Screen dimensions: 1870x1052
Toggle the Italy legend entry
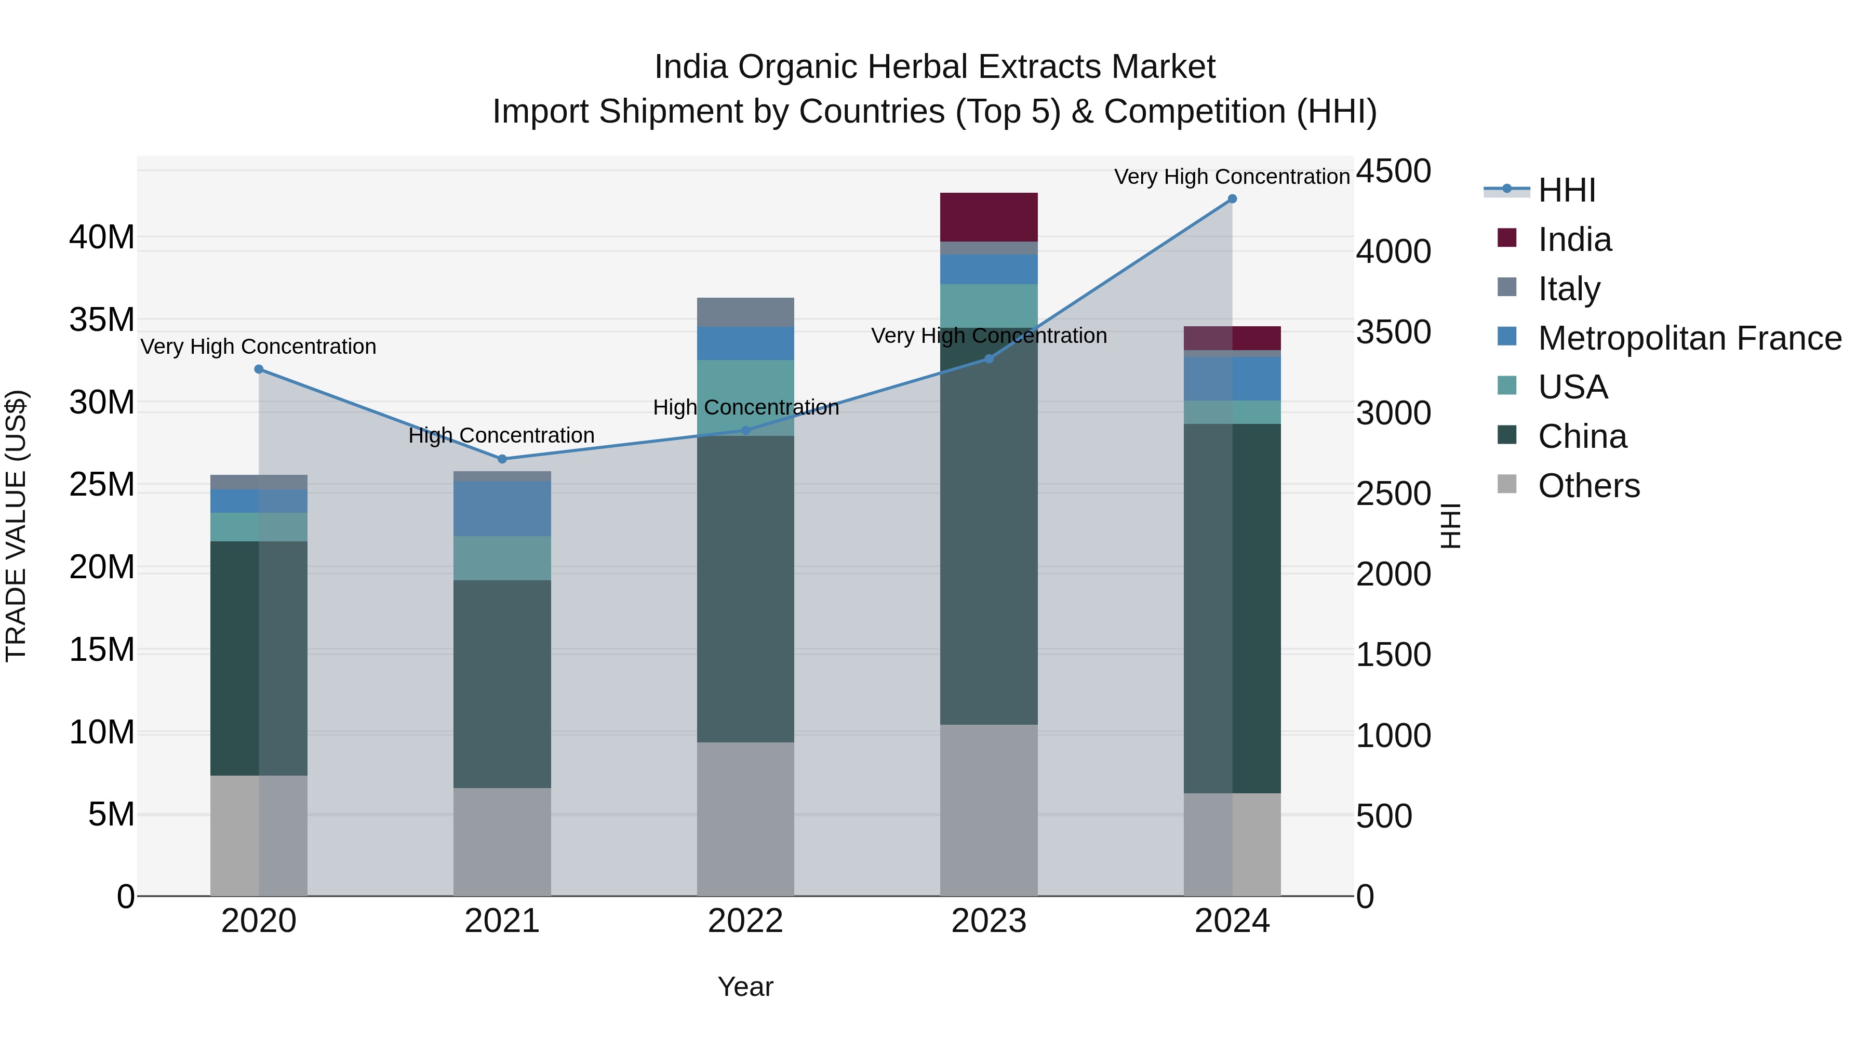pyautogui.click(x=1548, y=288)
